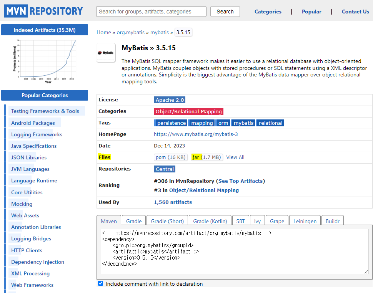The image size is (373, 293).
Task: Select the relational tag
Action: (270, 123)
